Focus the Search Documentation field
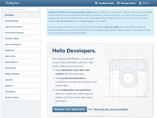 22,9
